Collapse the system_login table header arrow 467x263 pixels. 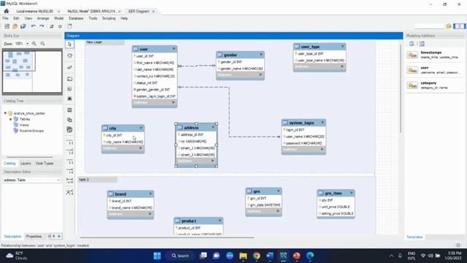[x=323, y=123]
